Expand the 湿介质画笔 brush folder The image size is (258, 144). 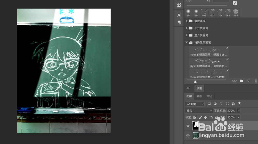pyautogui.click(x=187, y=35)
